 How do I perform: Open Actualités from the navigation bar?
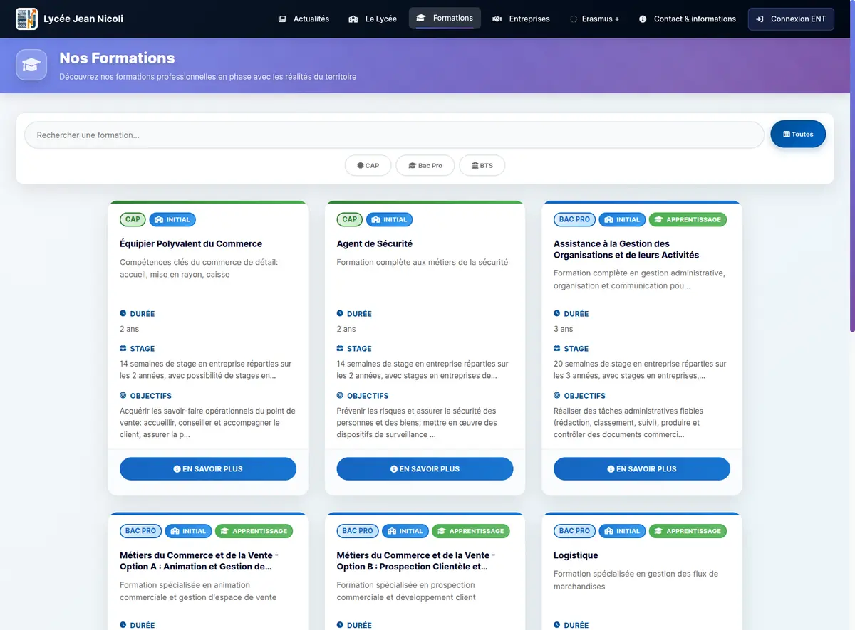coord(304,19)
